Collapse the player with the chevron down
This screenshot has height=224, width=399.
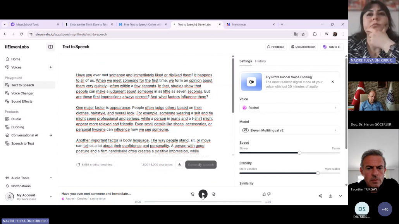point(341,196)
